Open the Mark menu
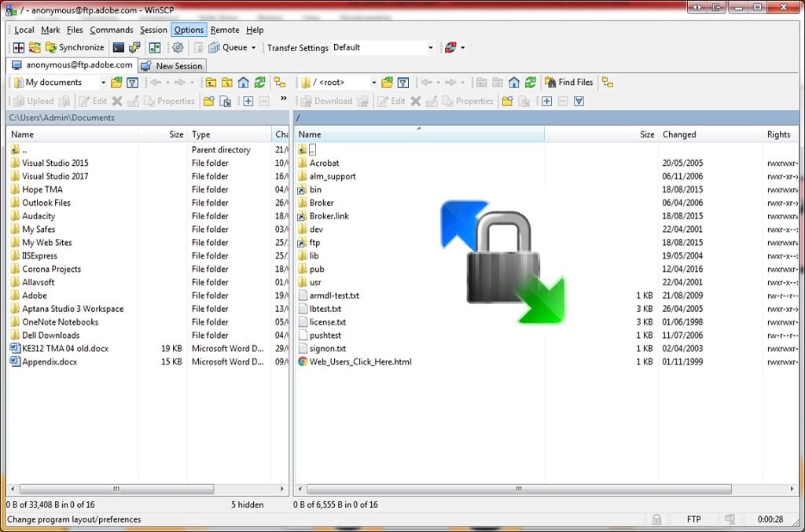The width and height of the screenshot is (805, 532). tap(50, 30)
